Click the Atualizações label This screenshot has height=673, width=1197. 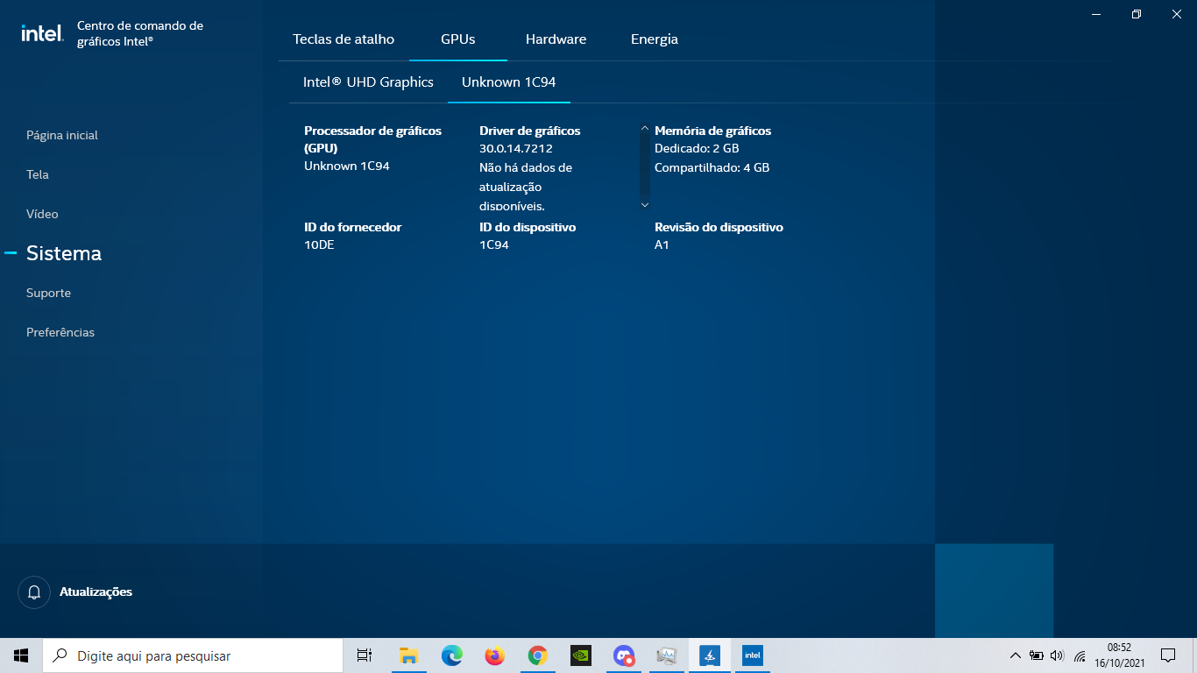(96, 592)
